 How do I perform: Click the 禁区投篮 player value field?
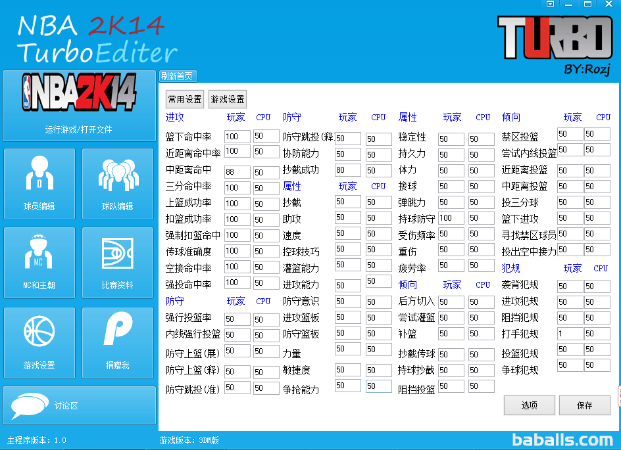[x=570, y=133]
